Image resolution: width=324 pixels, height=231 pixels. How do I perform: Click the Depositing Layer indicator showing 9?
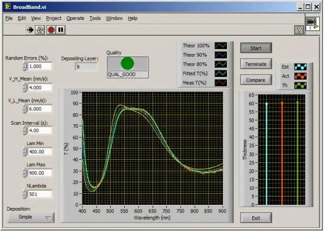86,67
